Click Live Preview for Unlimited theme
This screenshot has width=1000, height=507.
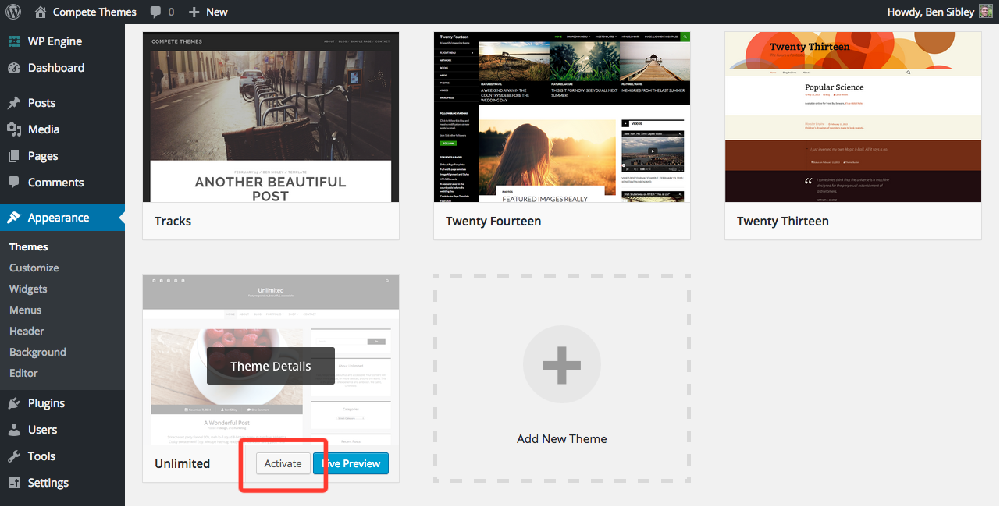(351, 463)
